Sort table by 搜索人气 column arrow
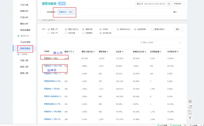Image resolution: width=204 pixels, height=126 pixels. [x=73, y=52]
